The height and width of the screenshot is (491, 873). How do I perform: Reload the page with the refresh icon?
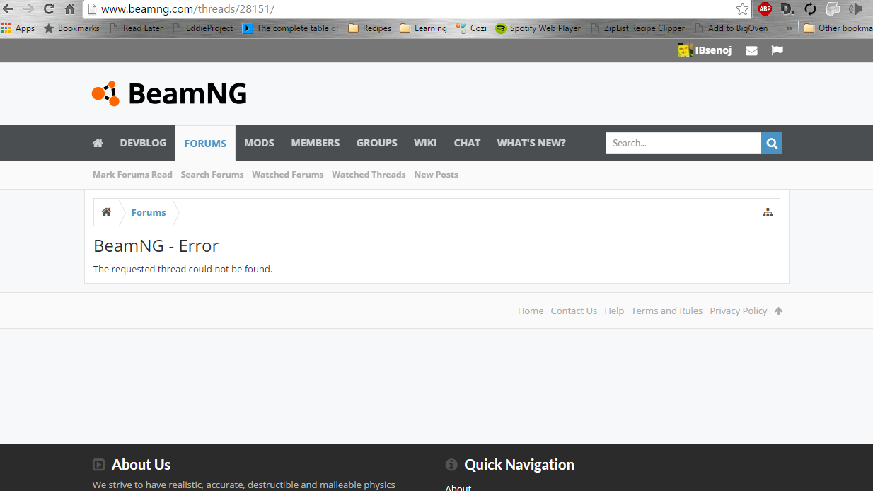click(x=49, y=8)
